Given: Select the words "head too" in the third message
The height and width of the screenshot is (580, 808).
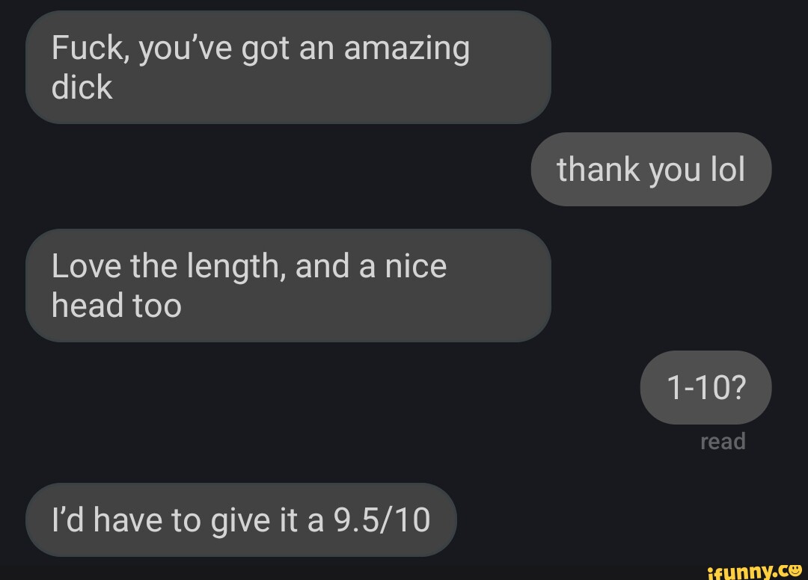Looking at the screenshot, I should [x=117, y=306].
